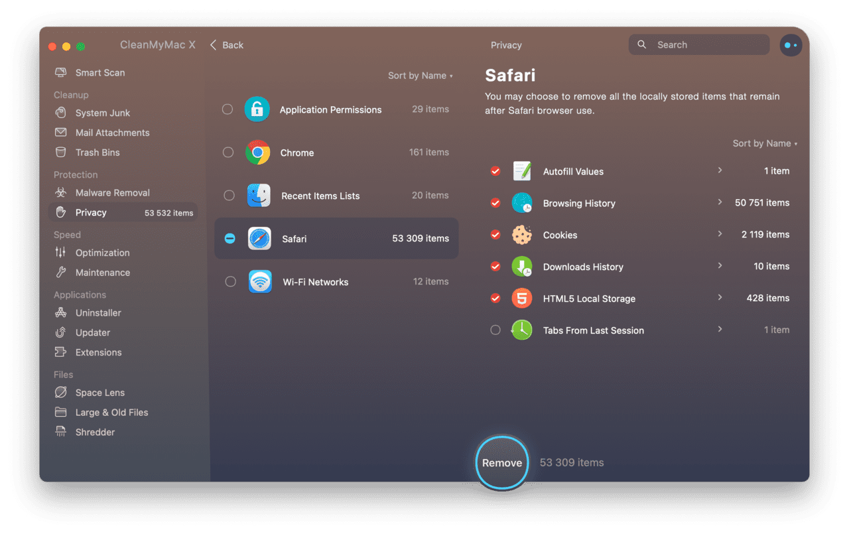Select the Application Permissions radio circle
849x534 pixels.
click(x=228, y=109)
